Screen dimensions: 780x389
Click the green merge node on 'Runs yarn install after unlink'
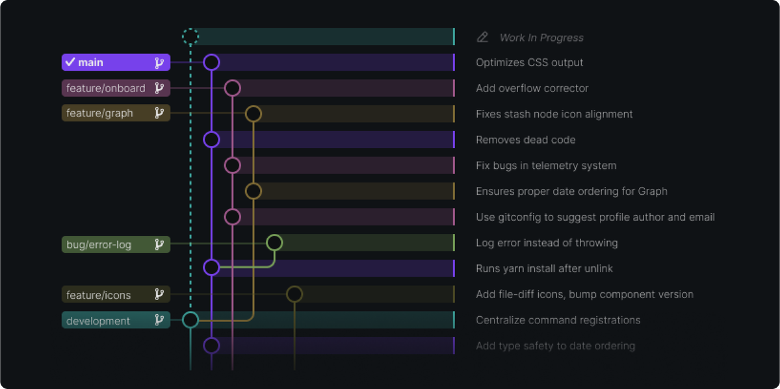[x=211, y=268]
